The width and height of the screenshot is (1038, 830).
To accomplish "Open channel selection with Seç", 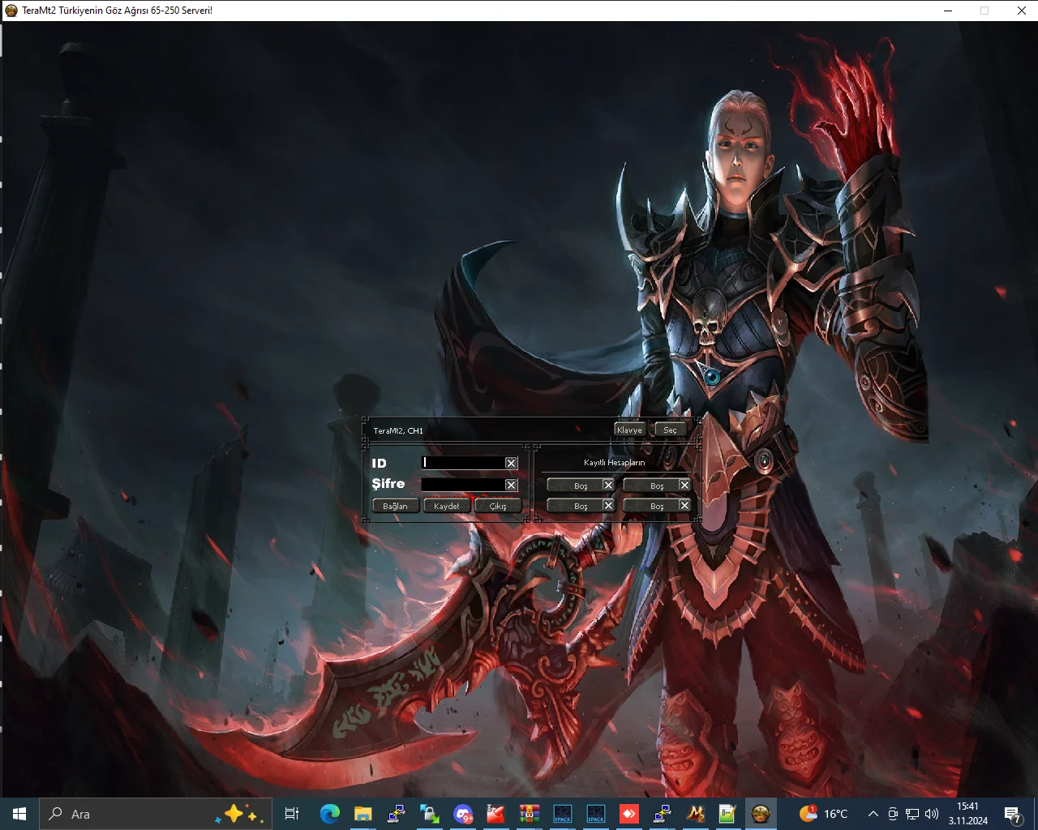I will (x=670, y=430).
